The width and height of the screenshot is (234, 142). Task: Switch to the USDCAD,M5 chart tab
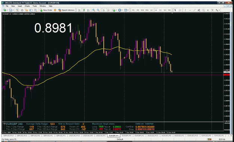coord(88,136)
